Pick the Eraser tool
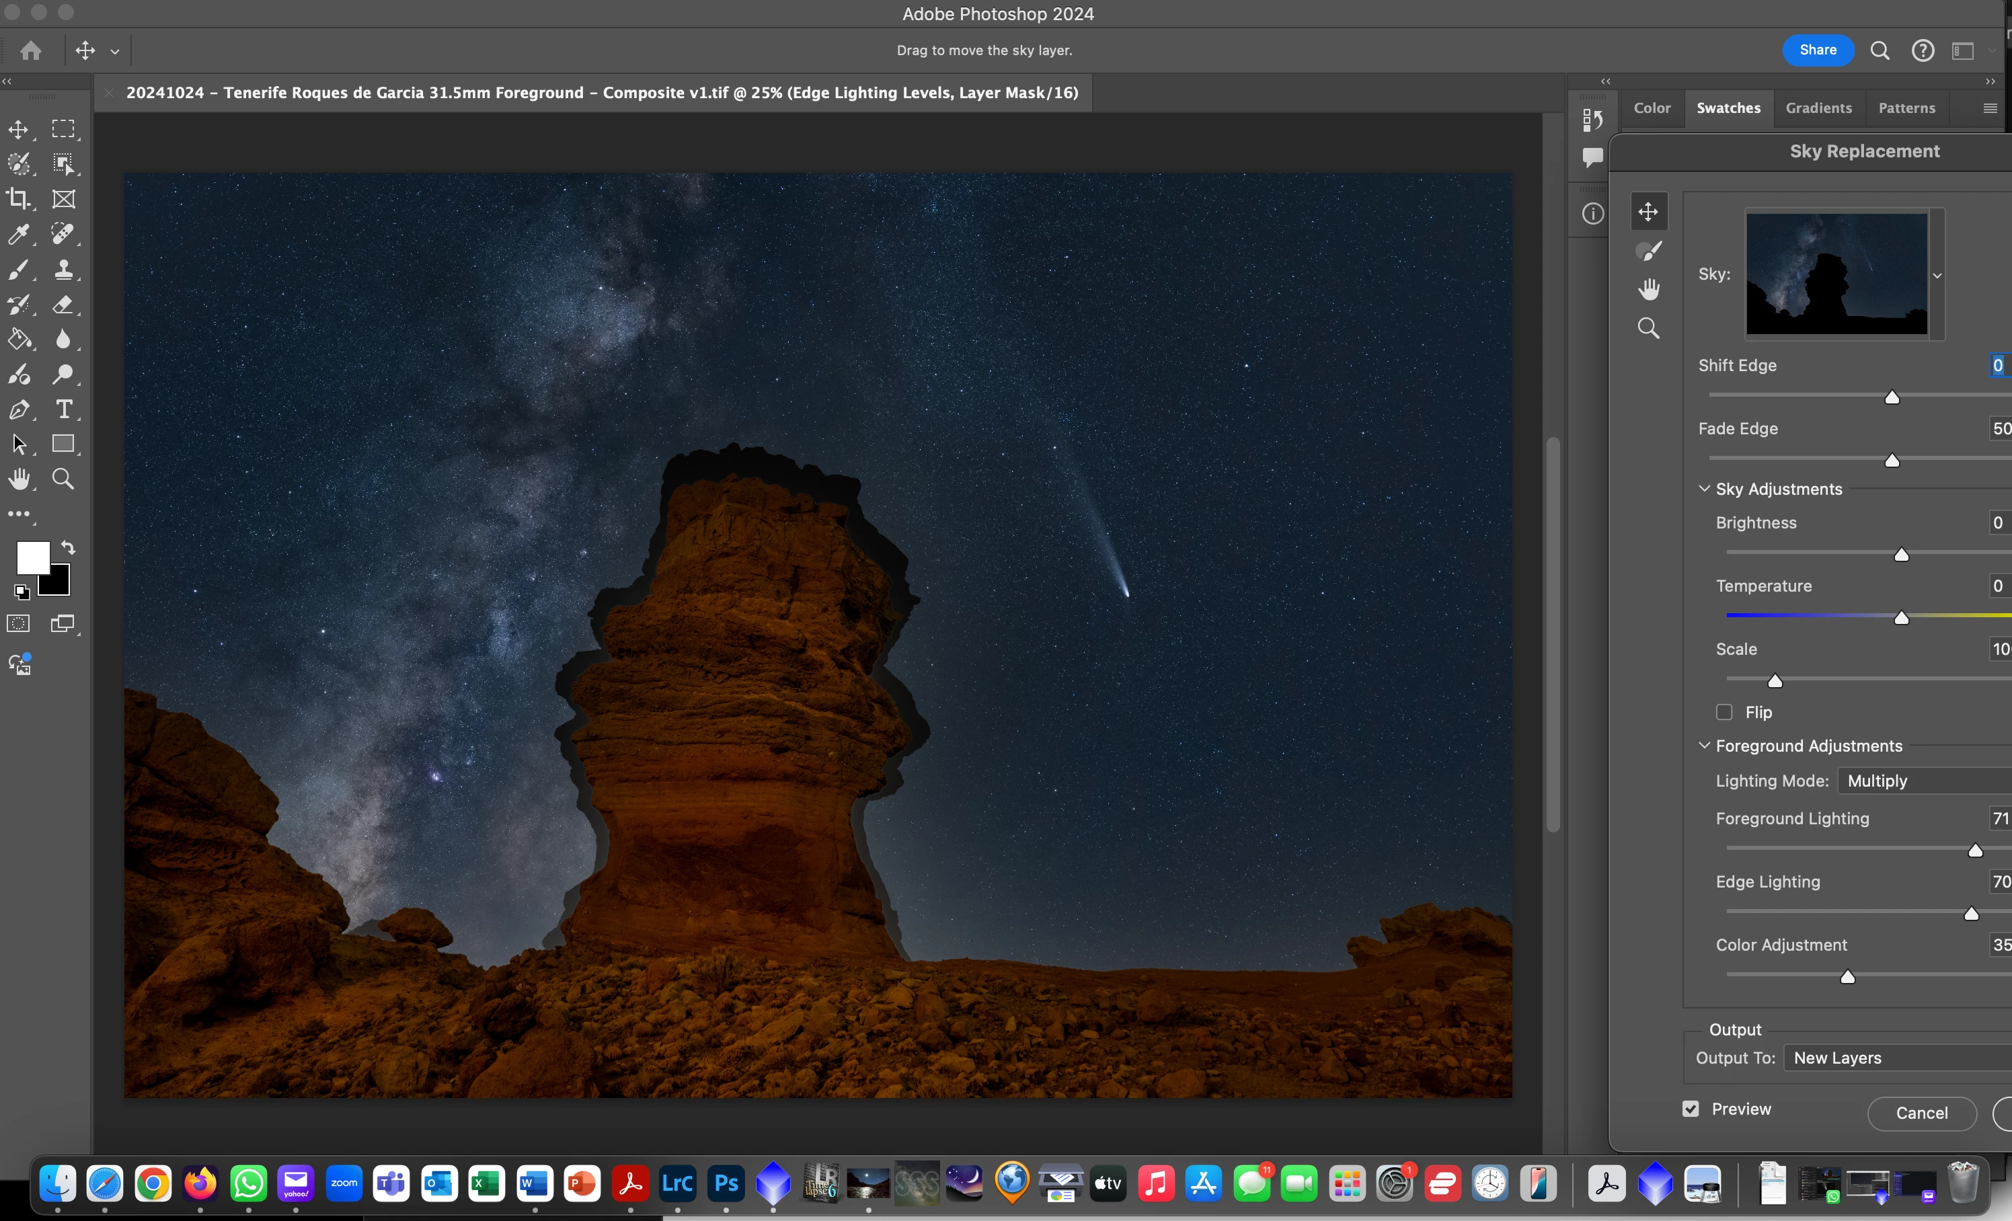 [64, 305]
